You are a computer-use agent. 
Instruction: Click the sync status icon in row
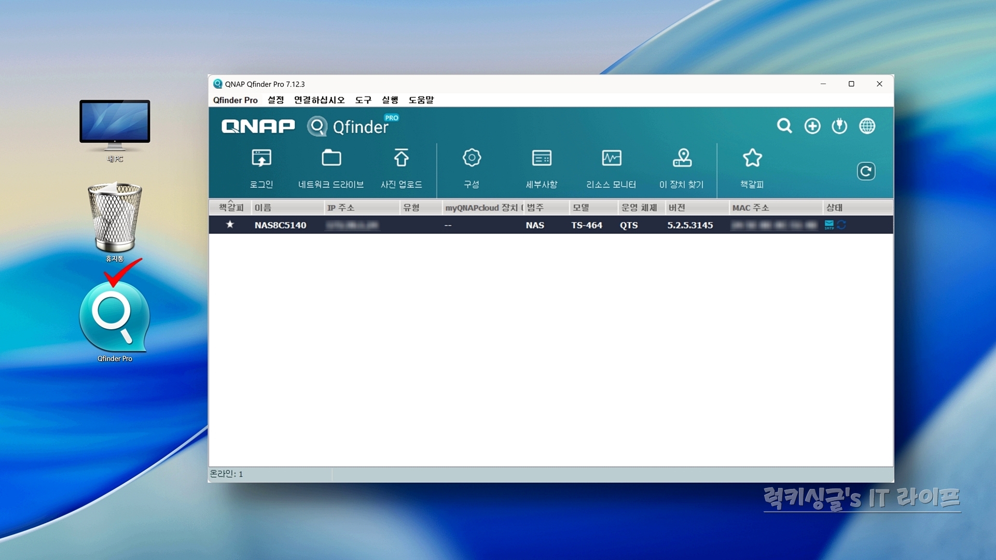841,225
